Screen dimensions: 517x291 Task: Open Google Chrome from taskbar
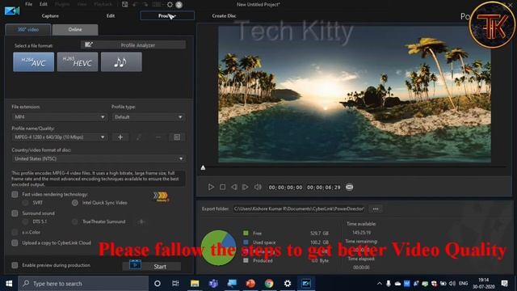(x=269, y=284)
